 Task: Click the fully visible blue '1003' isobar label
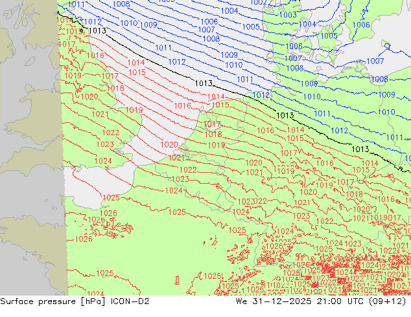click(288, 15)
